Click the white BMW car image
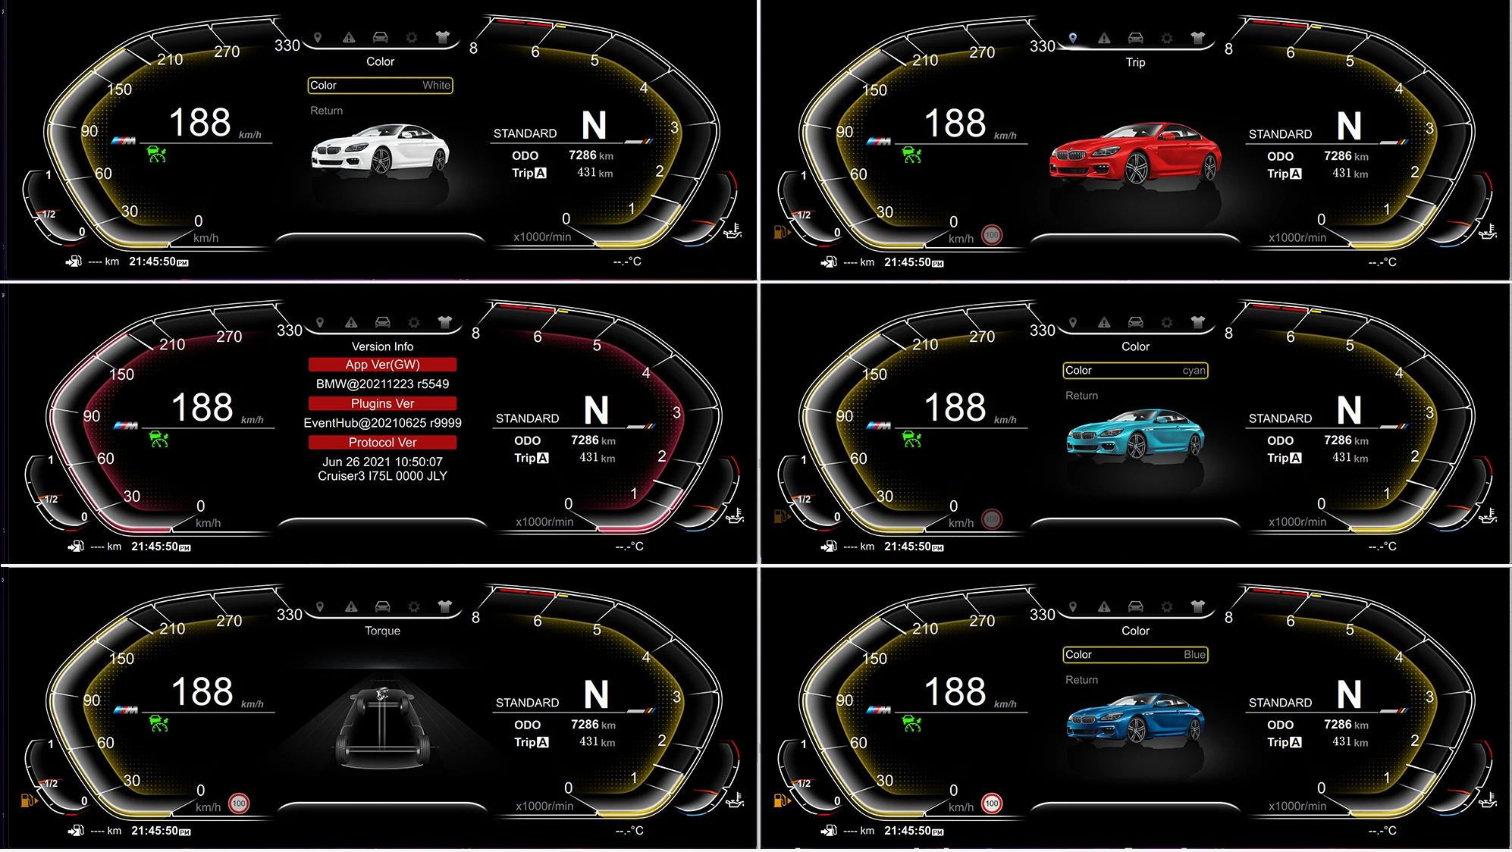 click(381, 149)
